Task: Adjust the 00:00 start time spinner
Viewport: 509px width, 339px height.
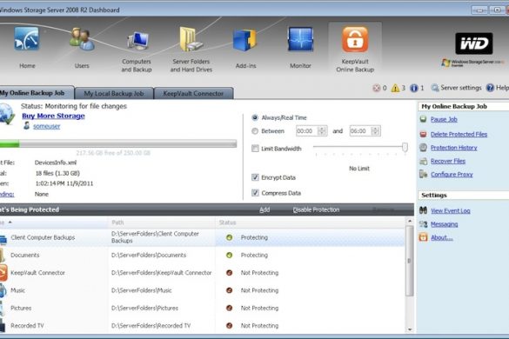Action: [322, 130]
